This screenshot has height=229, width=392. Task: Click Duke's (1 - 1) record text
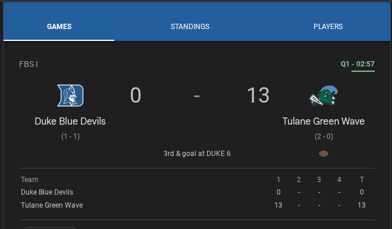[x=70, y=136]
